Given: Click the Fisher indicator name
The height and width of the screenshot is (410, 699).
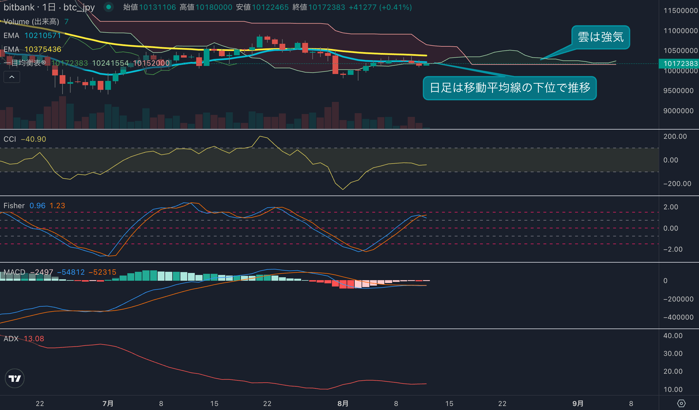Looking at the screenshot, I should click(14, 206).
